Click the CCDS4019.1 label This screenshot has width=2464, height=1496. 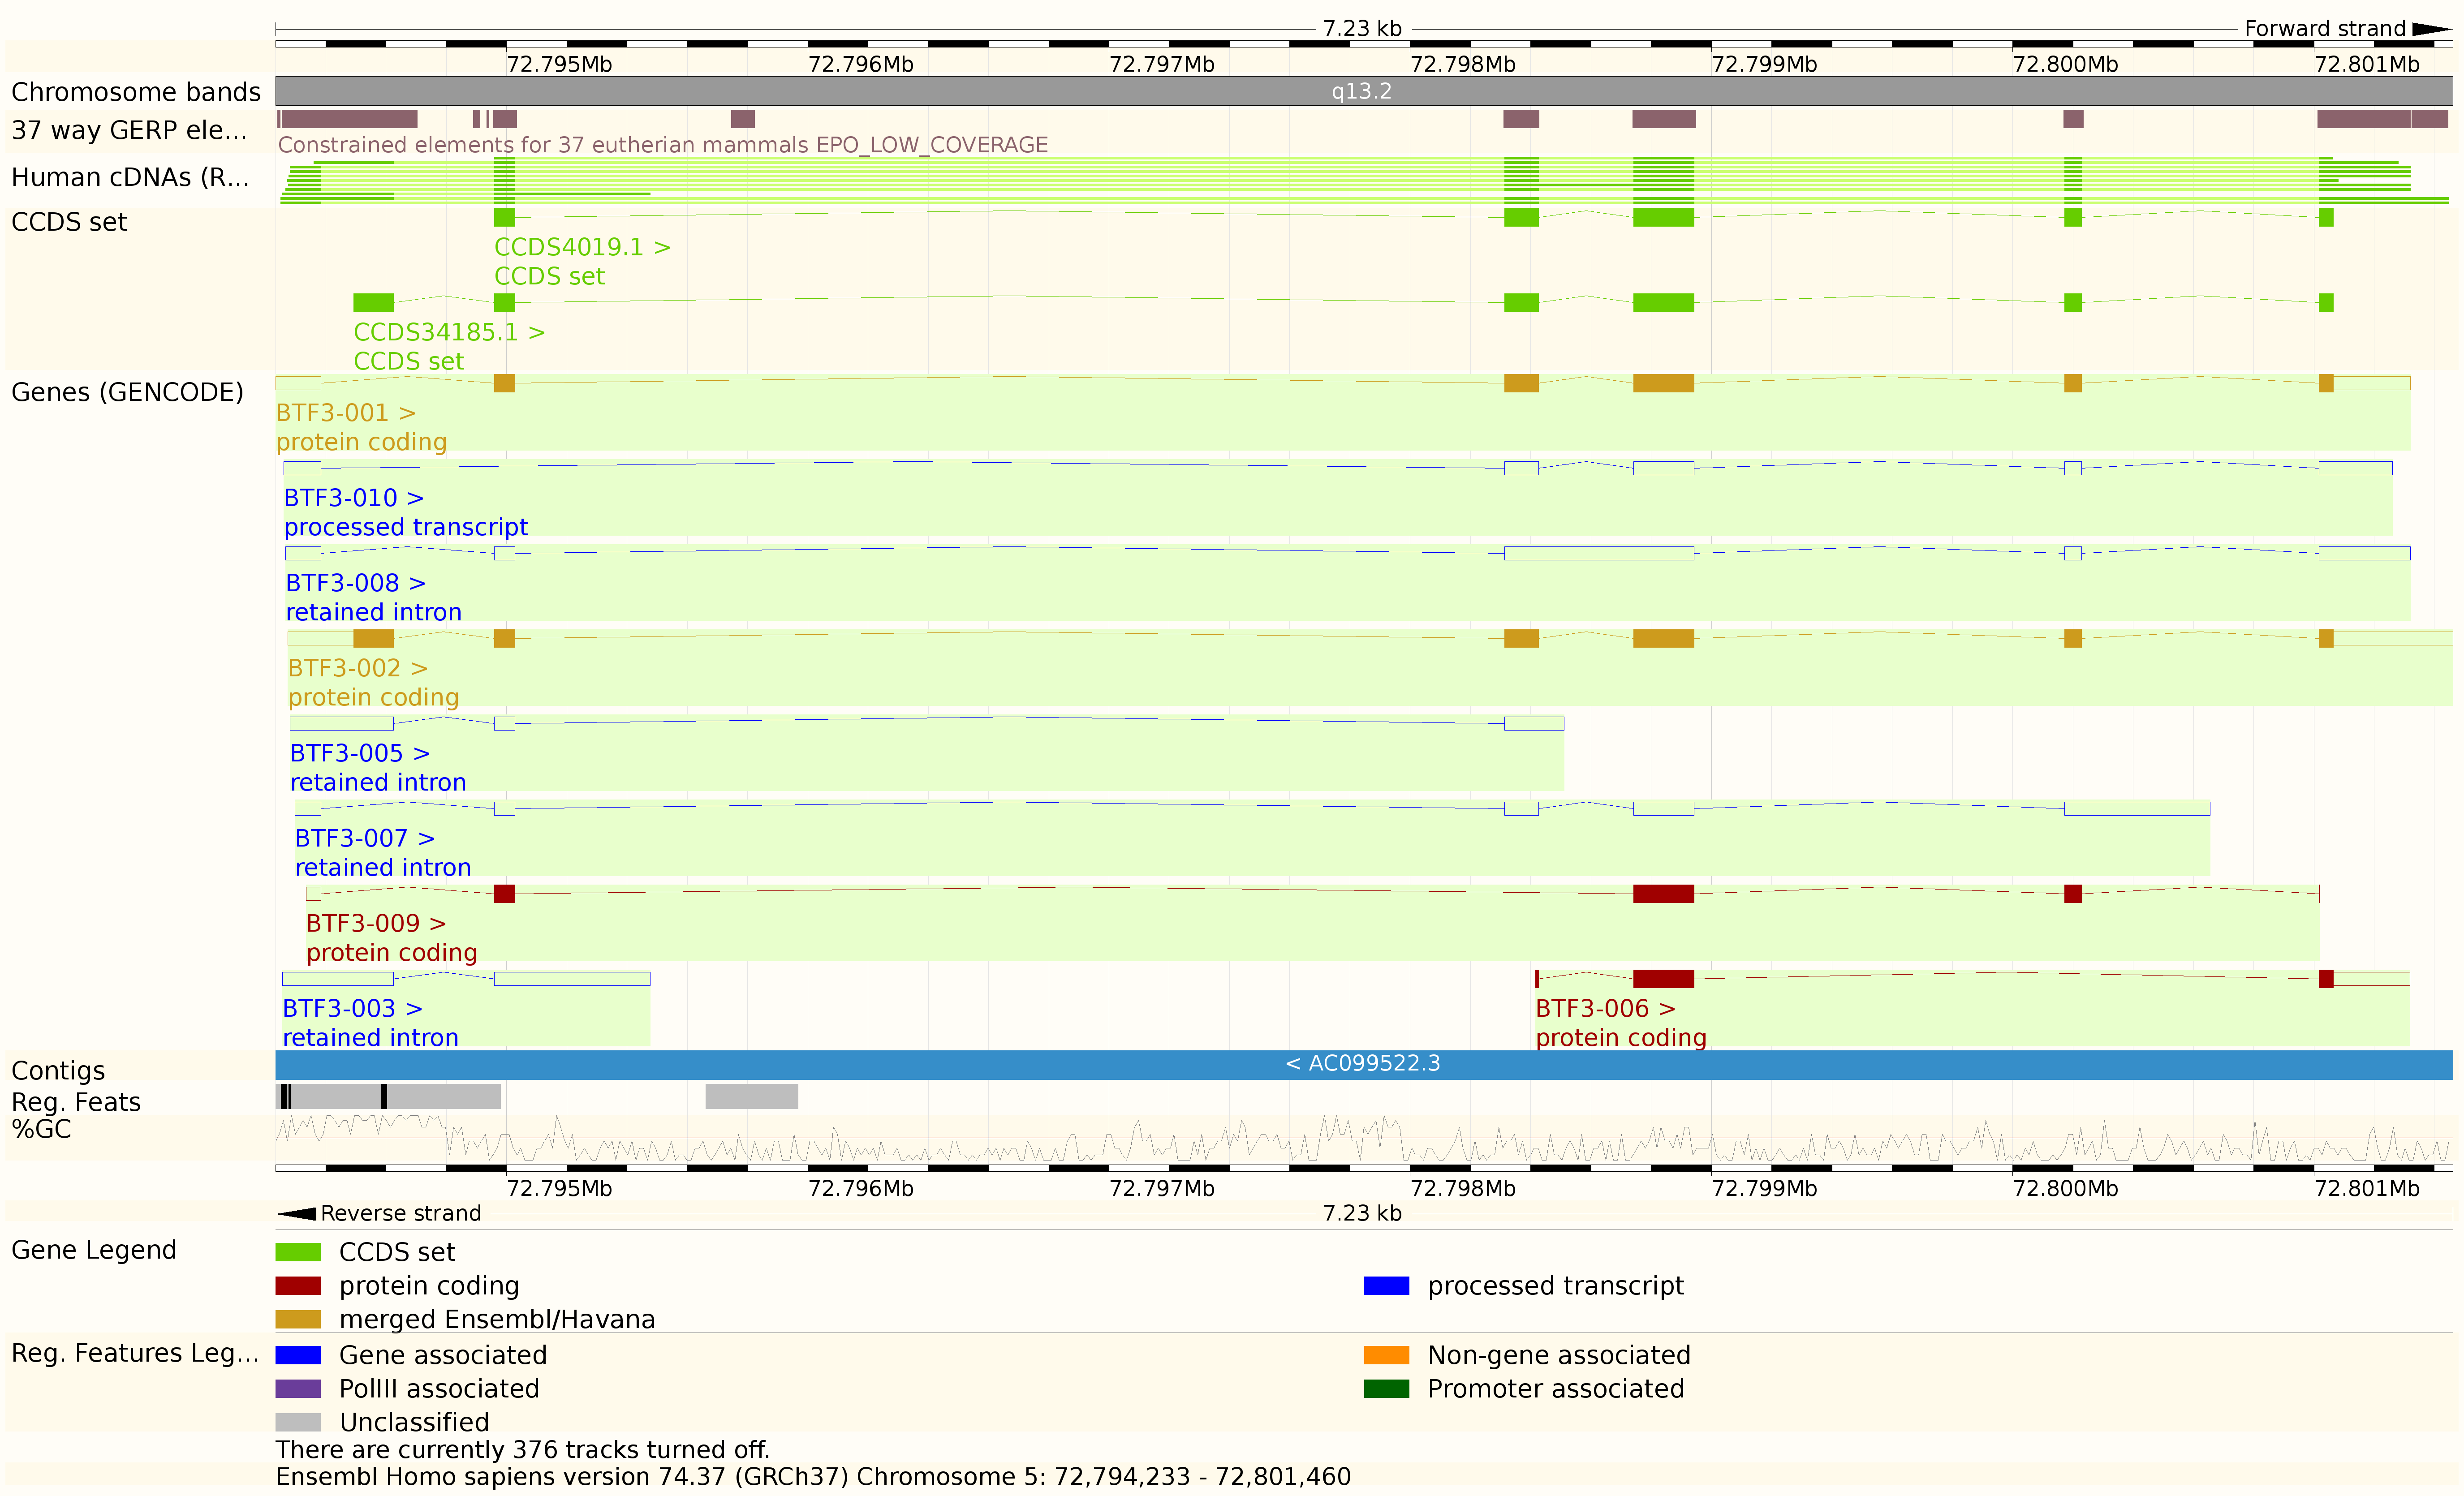582,247
